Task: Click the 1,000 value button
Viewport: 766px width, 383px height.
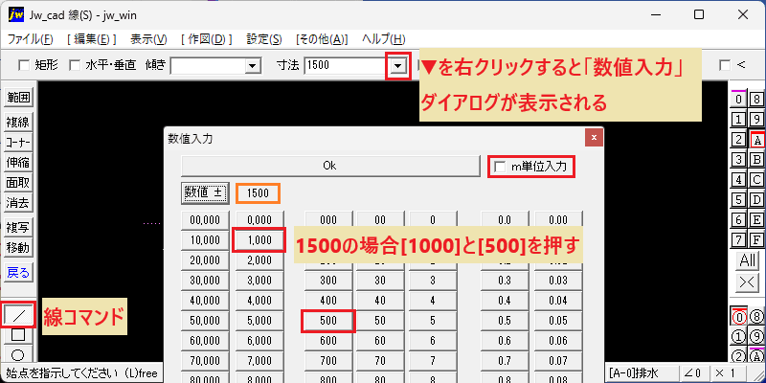Action: (259, 240)
